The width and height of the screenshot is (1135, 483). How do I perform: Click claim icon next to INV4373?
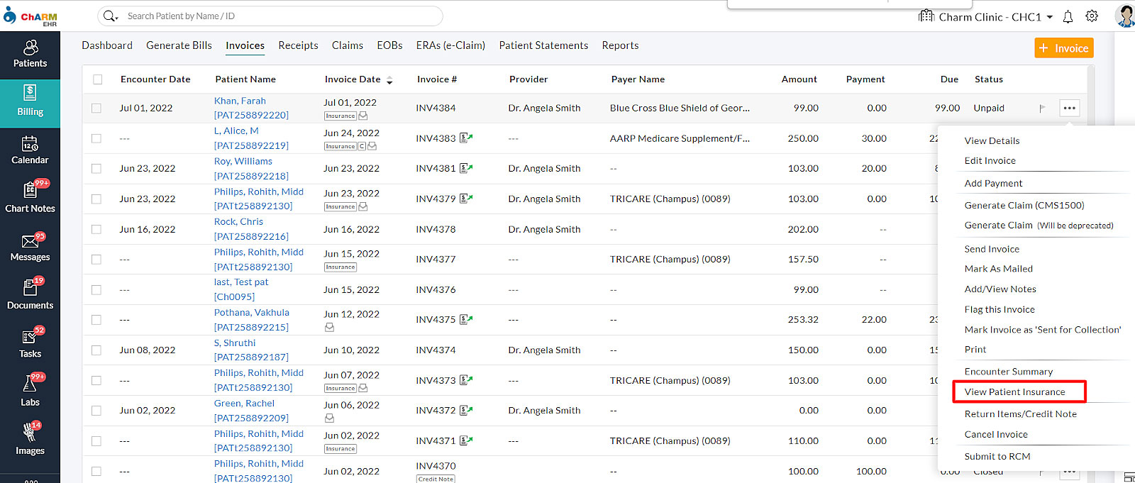click(466, 380)
